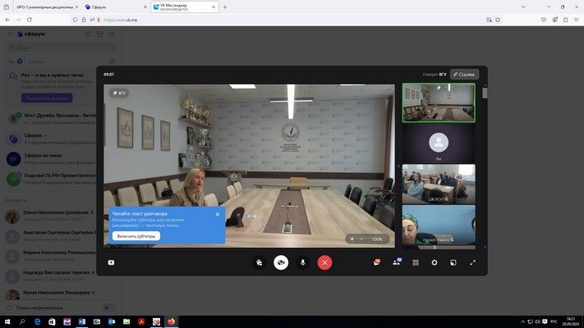The width and height of the screenshot is (584, 328).
Task: Select your own avatar tile labeled Вы
Action: click(x=439, y=143)
